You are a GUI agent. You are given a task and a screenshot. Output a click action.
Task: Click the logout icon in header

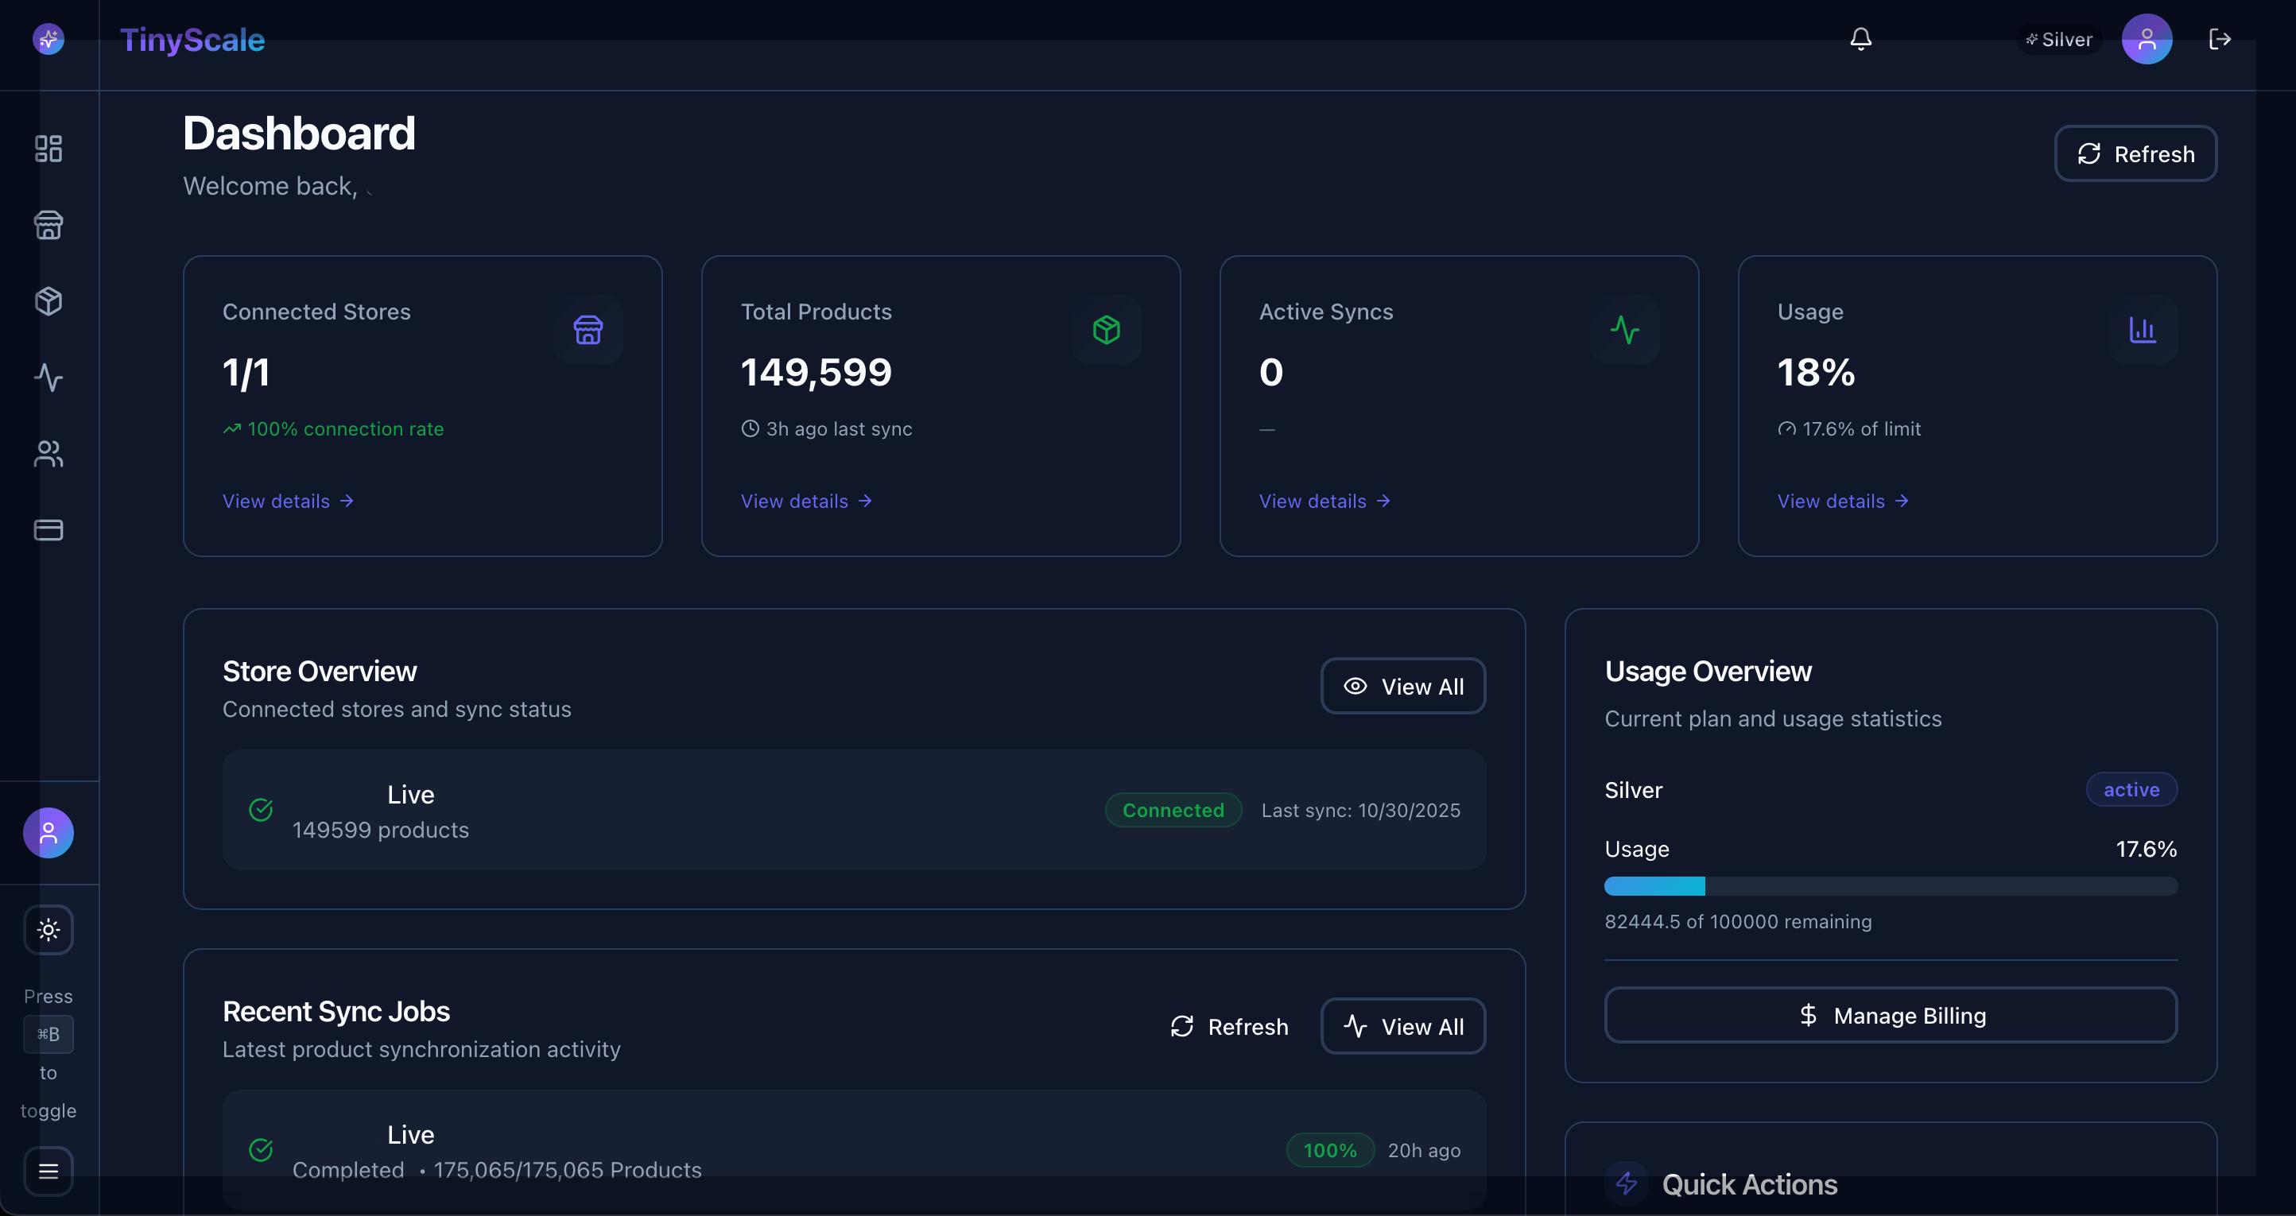2220,39
